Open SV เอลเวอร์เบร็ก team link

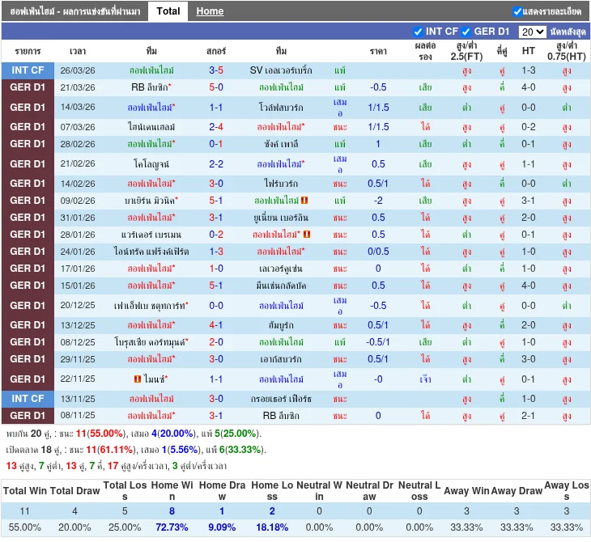281,70
